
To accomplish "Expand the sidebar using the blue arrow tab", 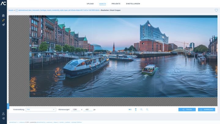I will 8,106.
